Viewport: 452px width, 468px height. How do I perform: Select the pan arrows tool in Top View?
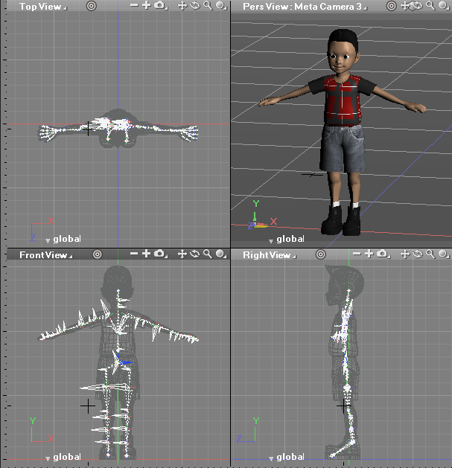183,6
